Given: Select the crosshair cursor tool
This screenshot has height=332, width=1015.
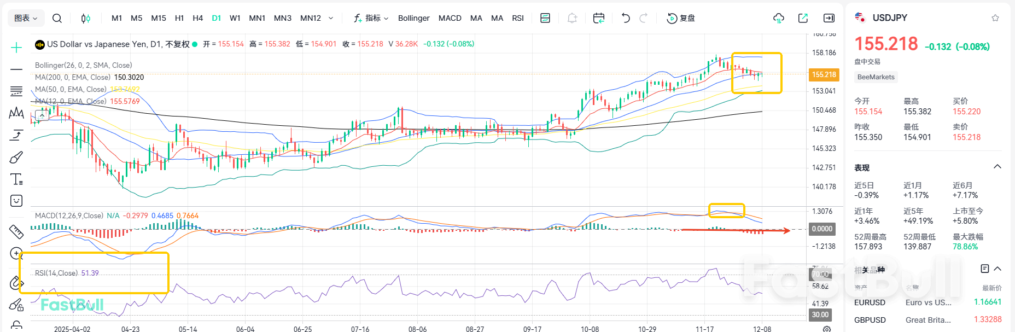Looking at the screenshot, I should click(x=16, y=48).
